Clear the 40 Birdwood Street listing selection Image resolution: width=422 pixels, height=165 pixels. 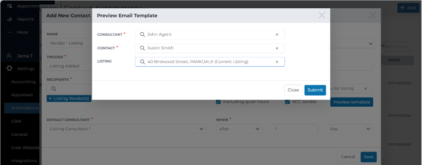[x=277, y=62]
